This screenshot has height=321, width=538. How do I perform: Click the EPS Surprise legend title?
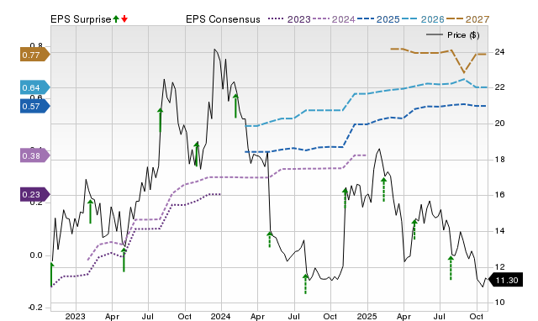[81, 19]
